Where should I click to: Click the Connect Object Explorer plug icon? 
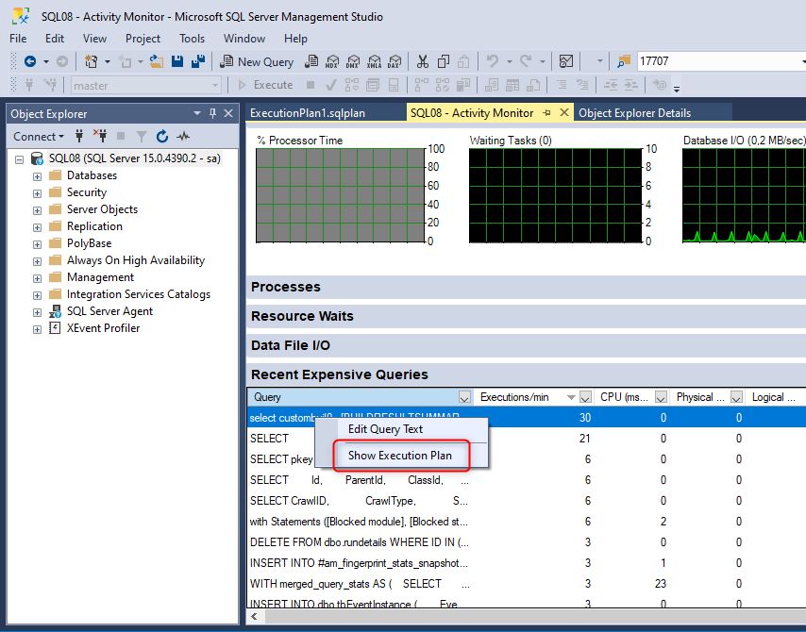79,136
